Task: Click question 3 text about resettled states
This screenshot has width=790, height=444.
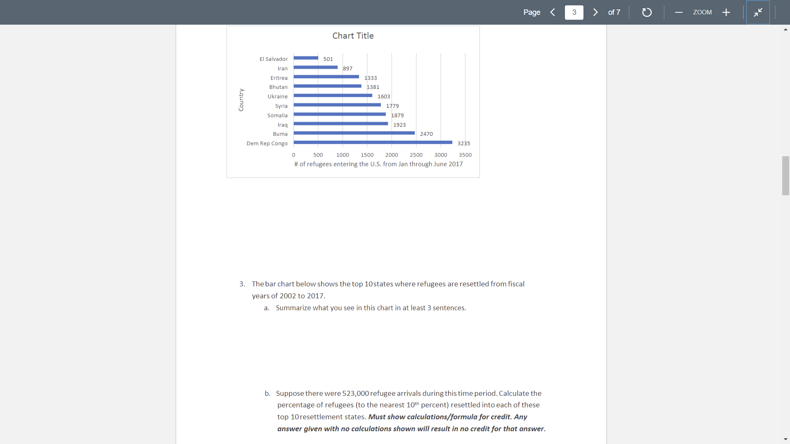Action: [388, 284]
